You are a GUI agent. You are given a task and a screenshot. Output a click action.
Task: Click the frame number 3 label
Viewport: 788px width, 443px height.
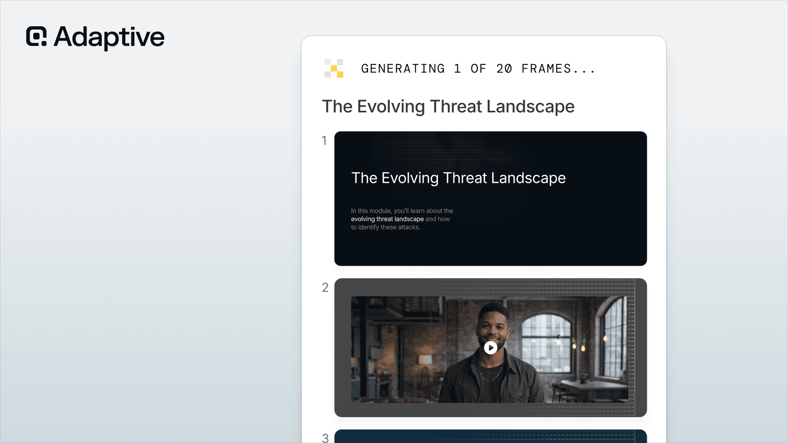click(x=325, y=438)
